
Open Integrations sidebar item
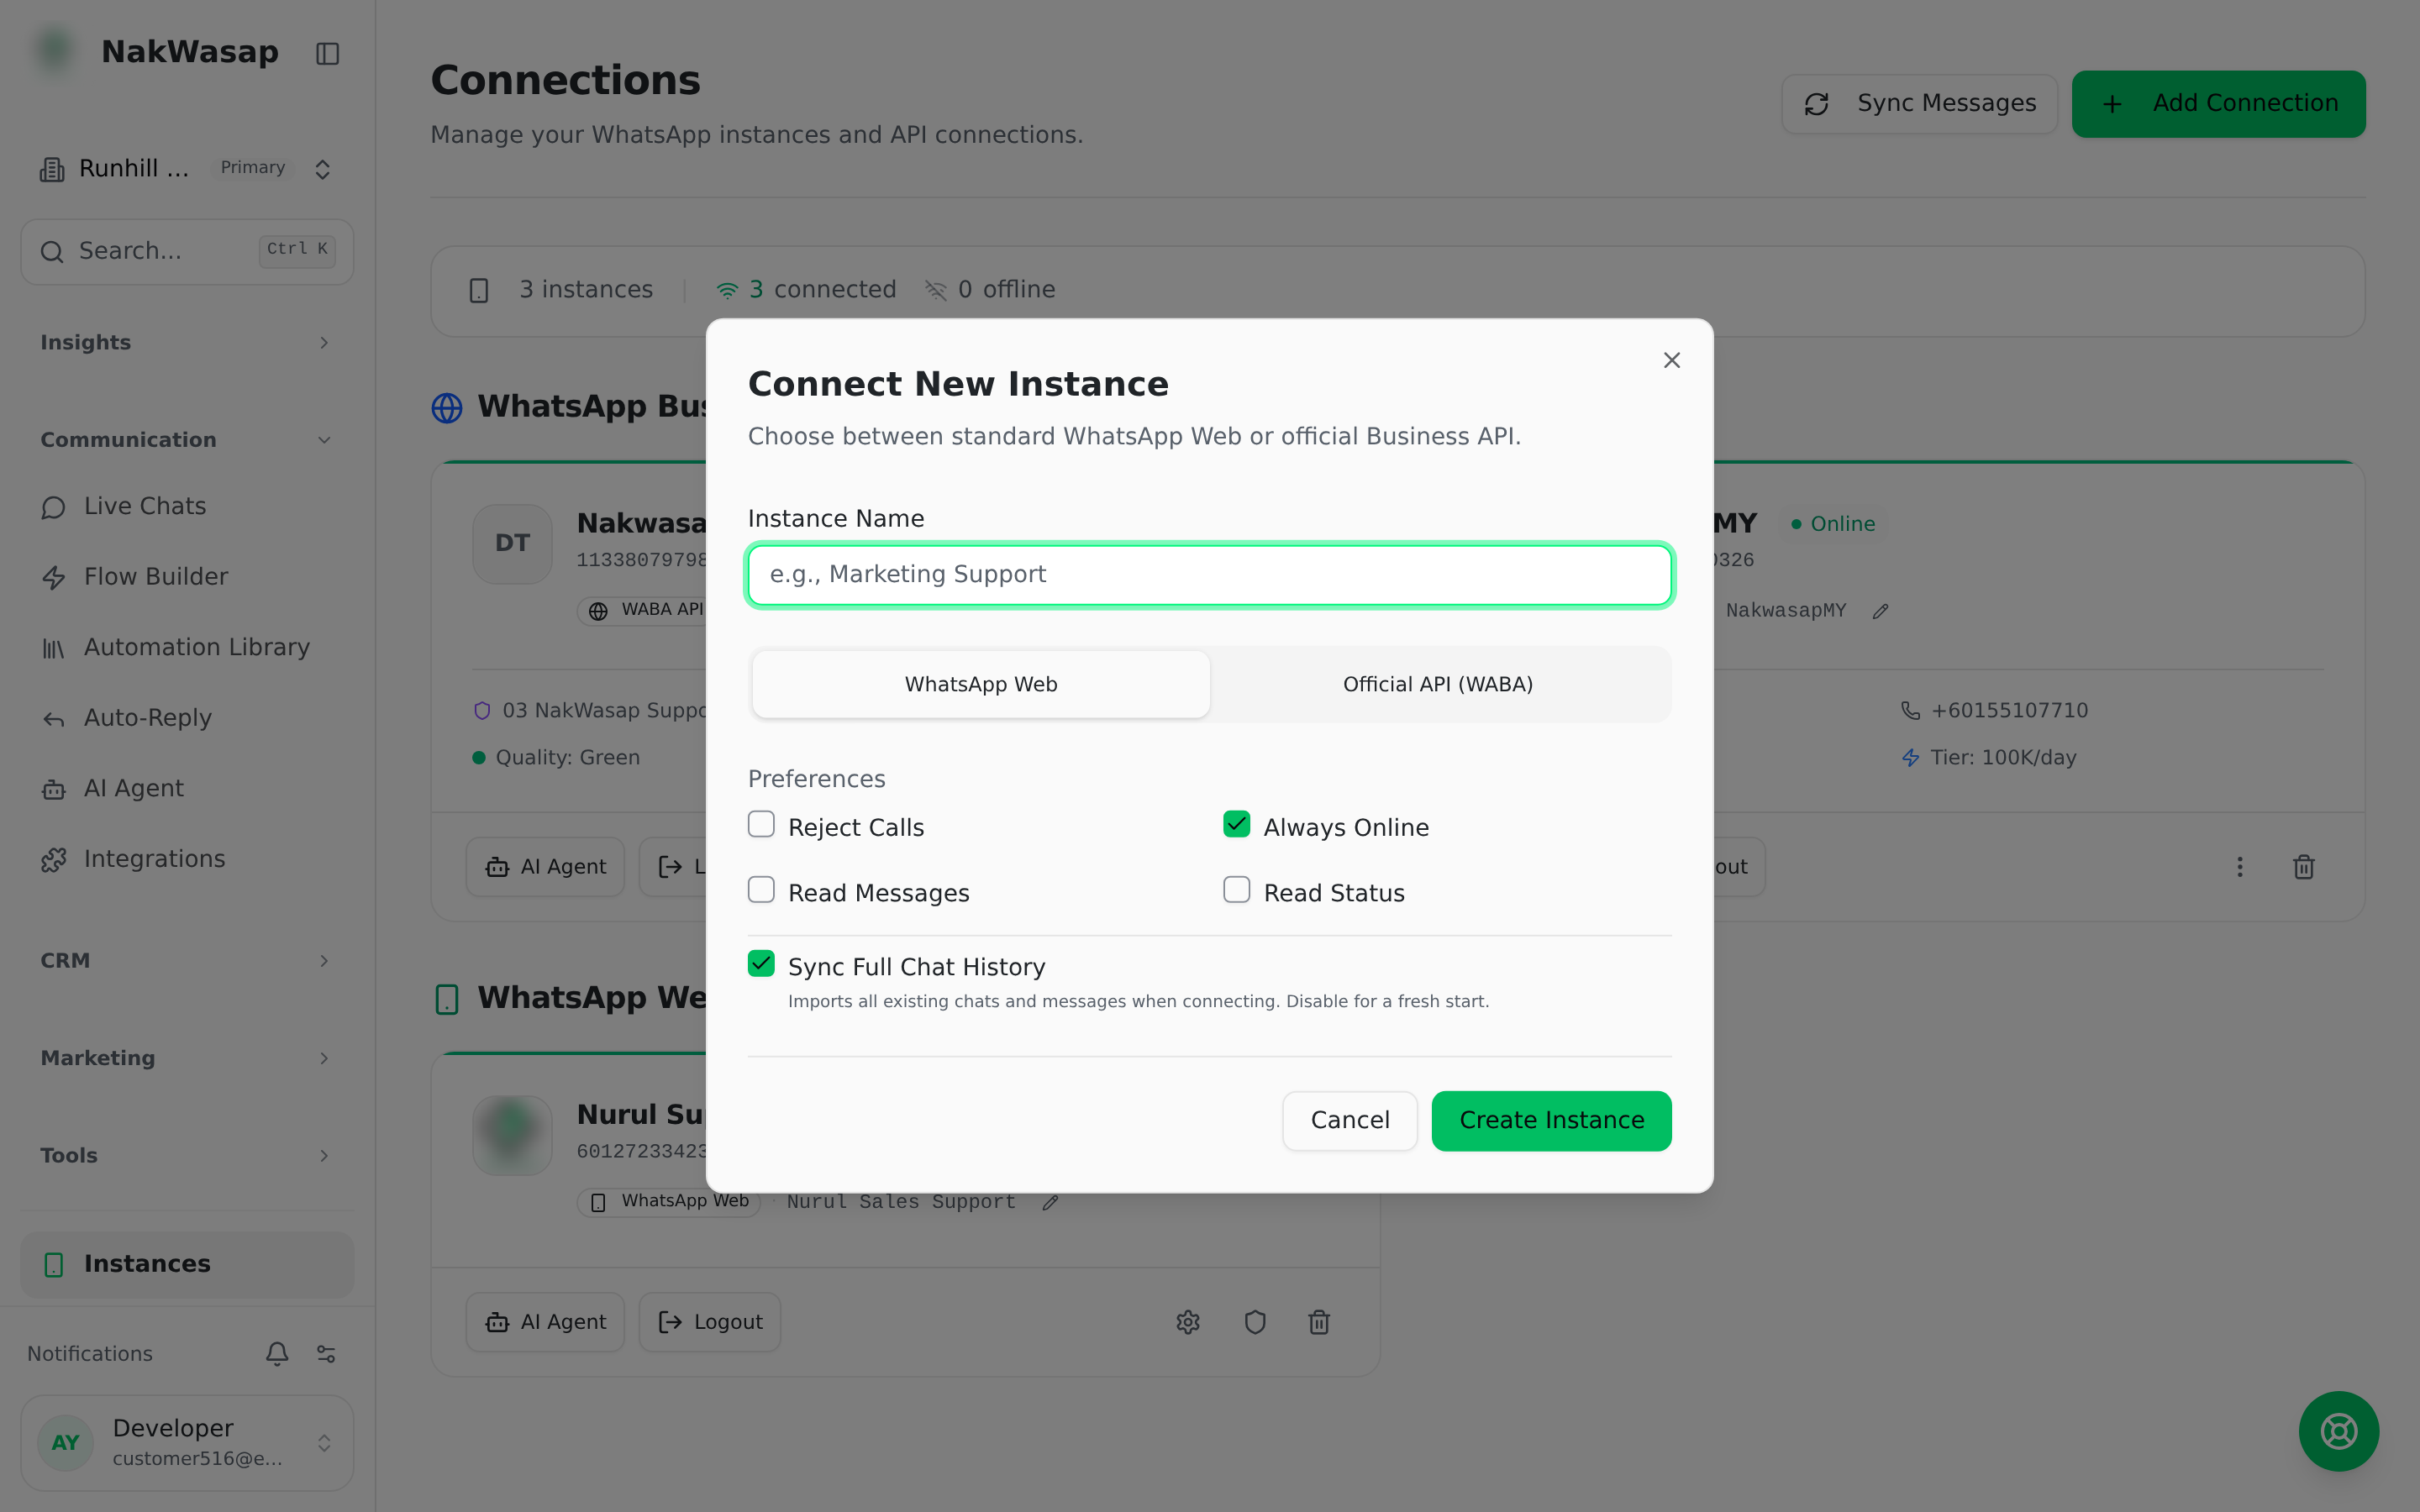tap(187, 859)
